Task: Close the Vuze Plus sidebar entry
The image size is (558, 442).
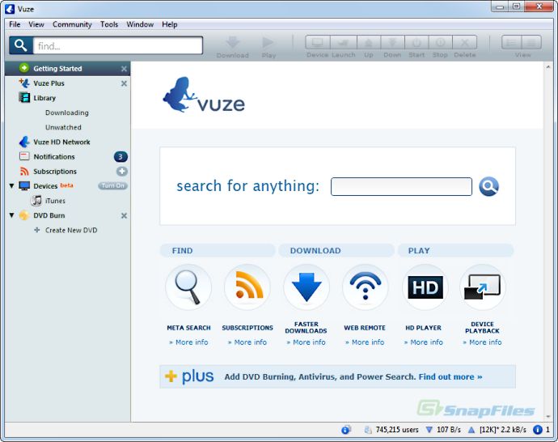Action: pyautogui.click(x=124, y=83)
